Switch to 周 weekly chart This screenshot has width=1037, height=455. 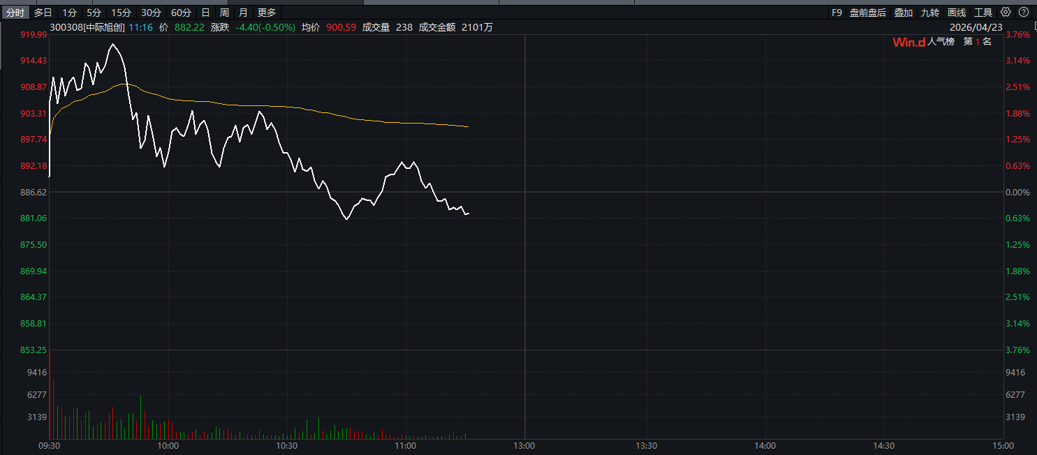224,13
